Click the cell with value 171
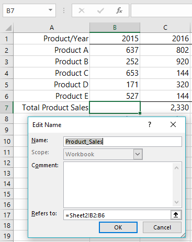 pyautogui.click(x=115, y=85)
